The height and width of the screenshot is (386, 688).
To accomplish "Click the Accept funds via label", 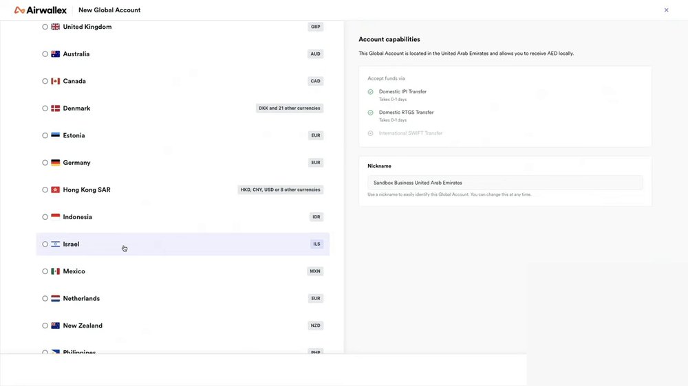I will click(386, 78).
